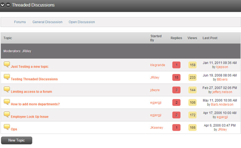Click replies badge for Employee Look Up Issue
Image resolution: width=241 pixels, height=148 pixels.
(x=176, y=115)
